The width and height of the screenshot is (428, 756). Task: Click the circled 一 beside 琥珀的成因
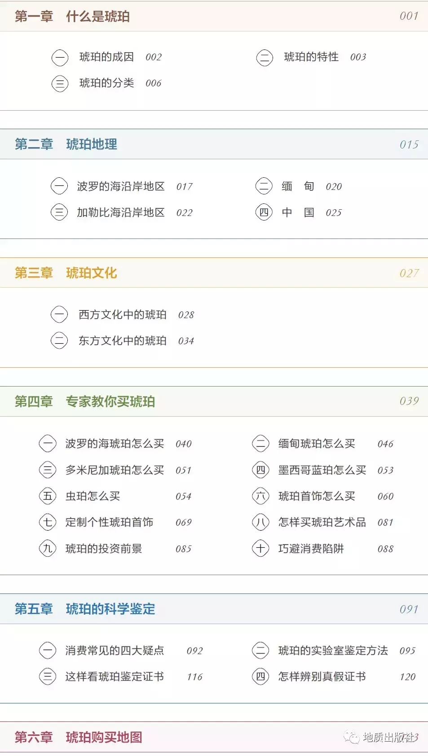[60, 58]
